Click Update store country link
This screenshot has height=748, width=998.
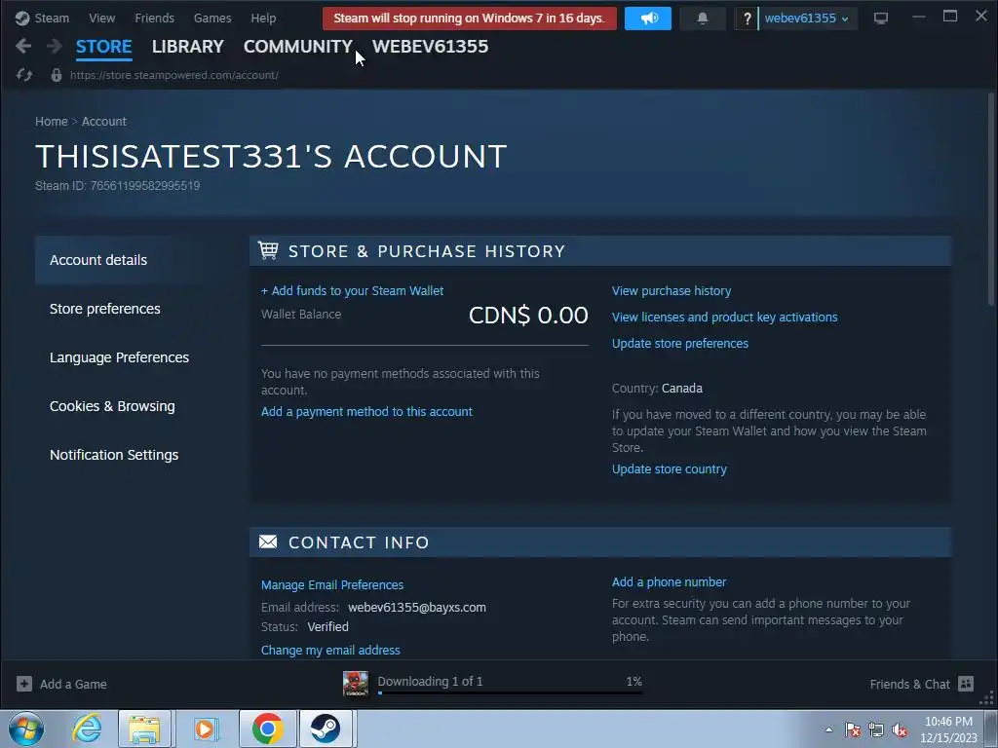[669, 468]
